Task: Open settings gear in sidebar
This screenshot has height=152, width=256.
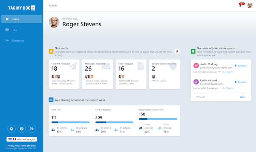Action: [x=12, y=128]
